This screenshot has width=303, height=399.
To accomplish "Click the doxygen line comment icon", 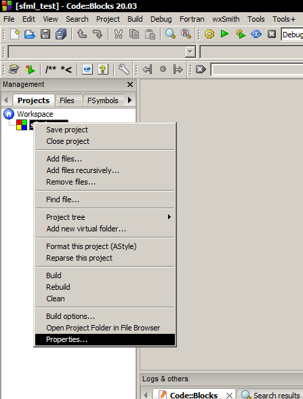I will 66,69.
